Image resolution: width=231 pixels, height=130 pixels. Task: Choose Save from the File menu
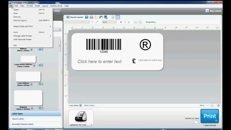click(31, 13)
